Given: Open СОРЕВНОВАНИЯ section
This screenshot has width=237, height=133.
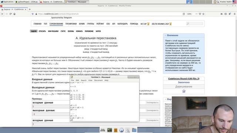Looking at the screenshot, I should pos(56,24).
